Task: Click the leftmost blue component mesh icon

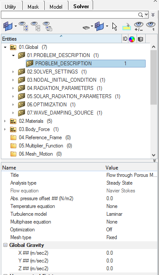Action: 8,26
